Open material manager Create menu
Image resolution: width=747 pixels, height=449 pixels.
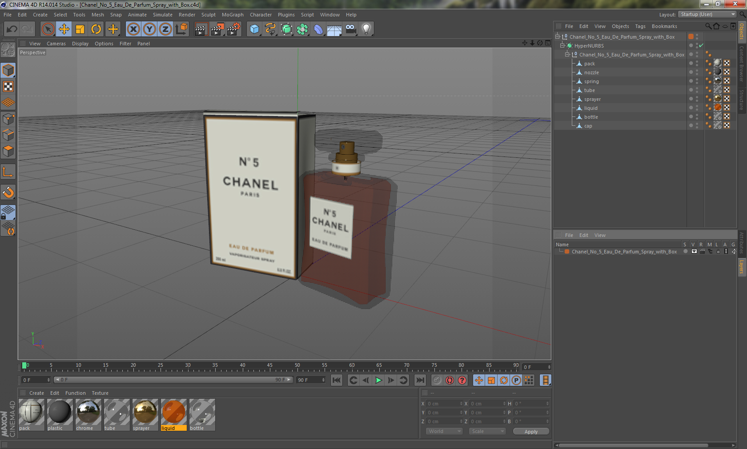point(36,393)
